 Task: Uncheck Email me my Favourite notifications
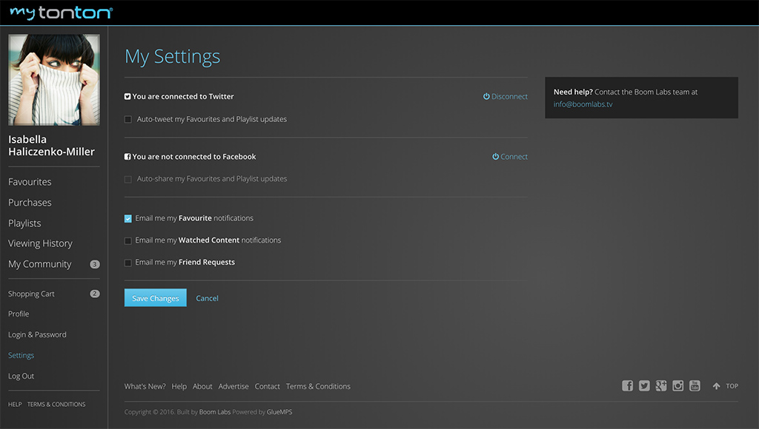point(128,219)
